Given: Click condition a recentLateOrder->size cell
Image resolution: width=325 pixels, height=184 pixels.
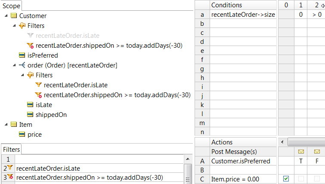Looking at the screenshot, I should 243,15.
